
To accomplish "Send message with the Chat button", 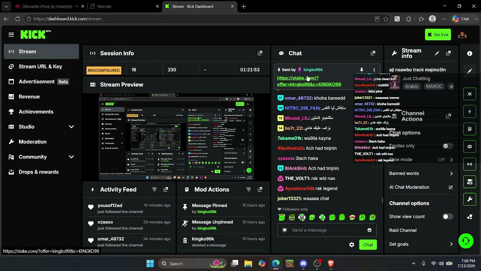I will [x=368, y=245].
